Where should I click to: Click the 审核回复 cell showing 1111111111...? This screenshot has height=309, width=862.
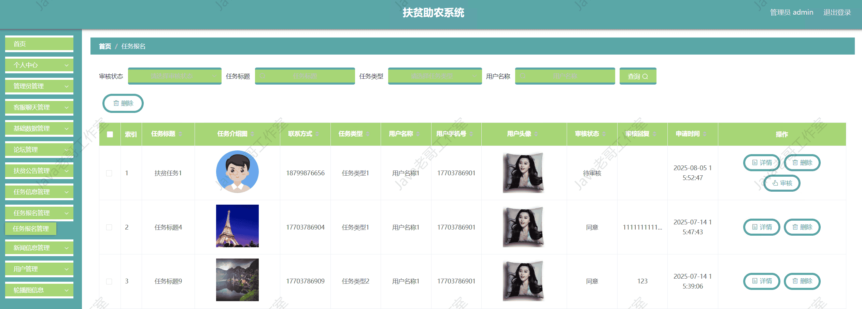[x=642, y=227]
